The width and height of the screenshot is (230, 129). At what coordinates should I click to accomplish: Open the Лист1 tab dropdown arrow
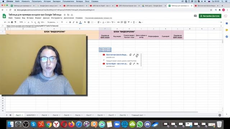point(22,115)
